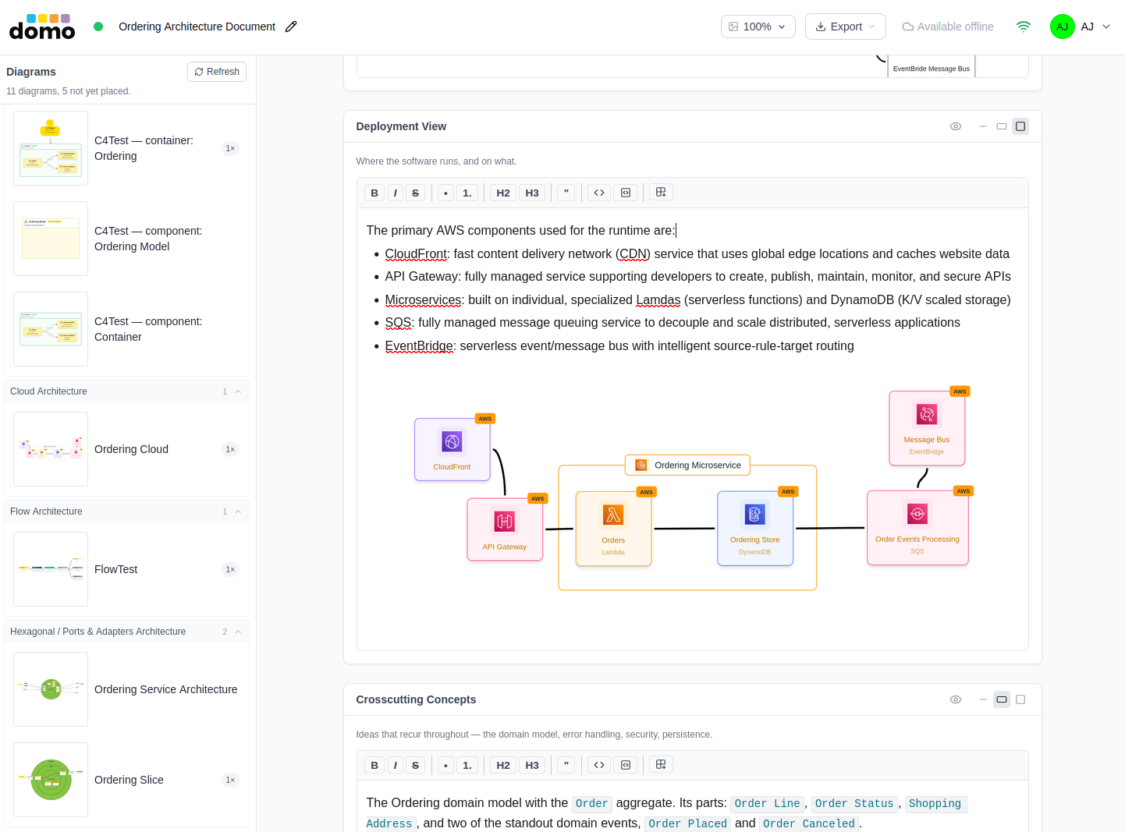
Task: Click the Orders Lambda node
Action: (x=613, y=529)
